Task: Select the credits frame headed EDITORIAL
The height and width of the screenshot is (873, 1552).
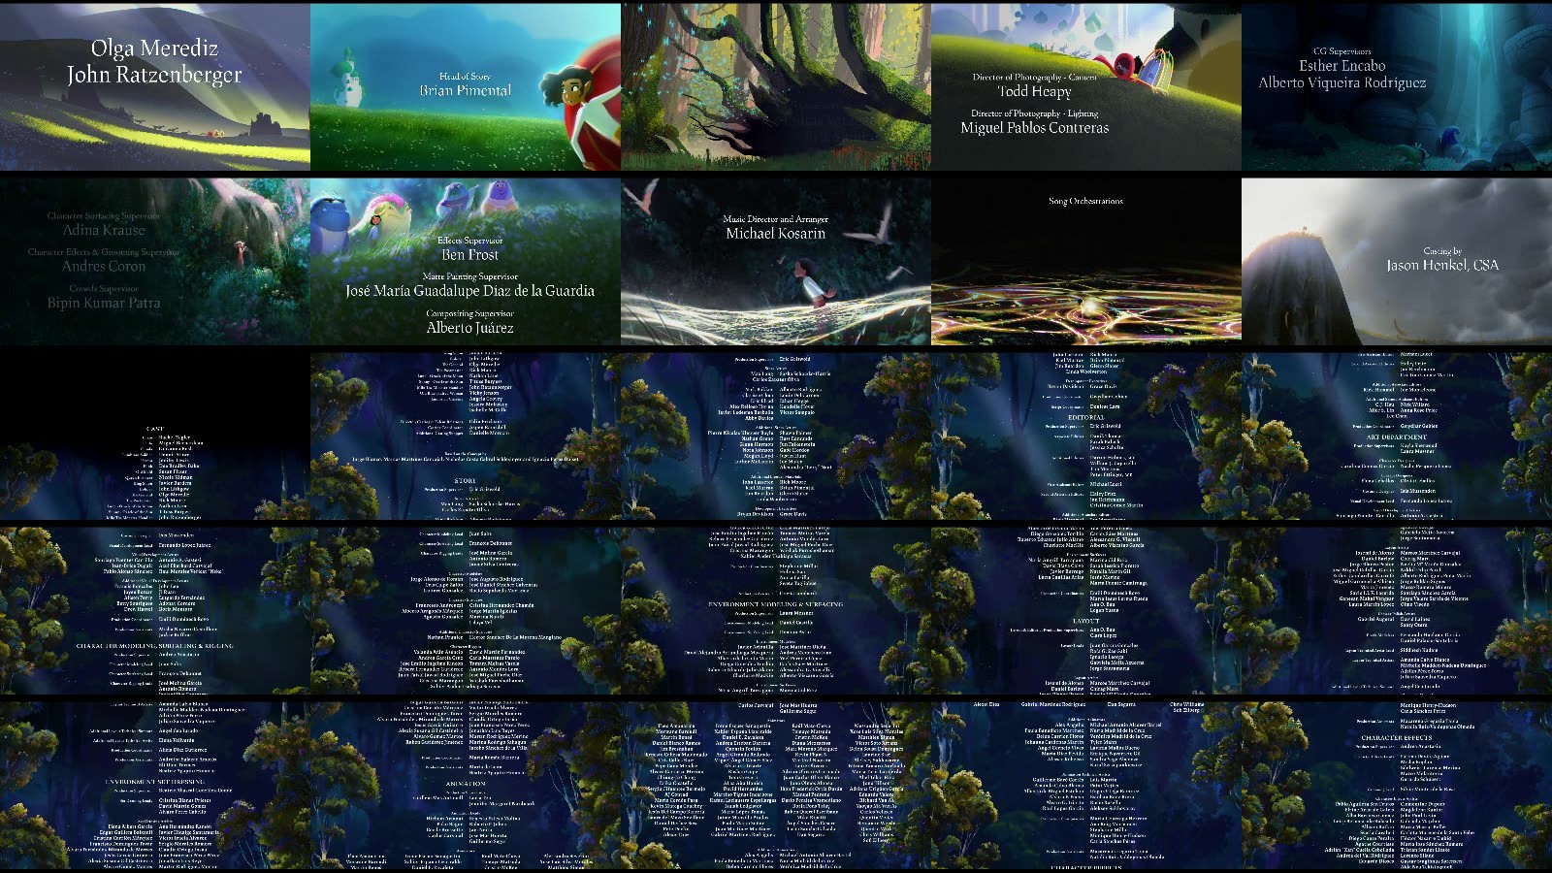Action: coord(1086,436)
